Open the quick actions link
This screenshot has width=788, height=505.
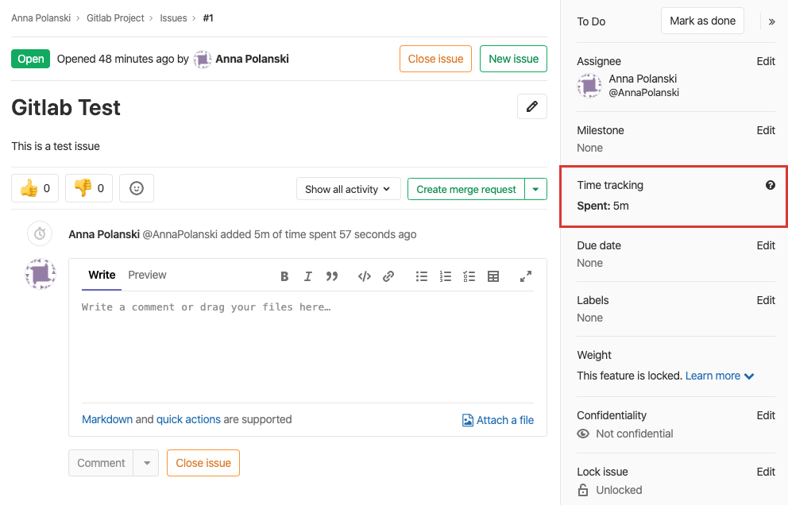(188, 419)
